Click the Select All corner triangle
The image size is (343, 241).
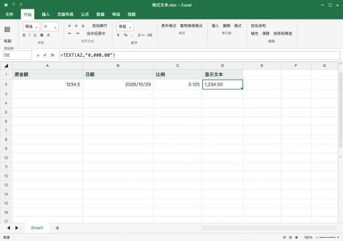click(x=6, y=66)
